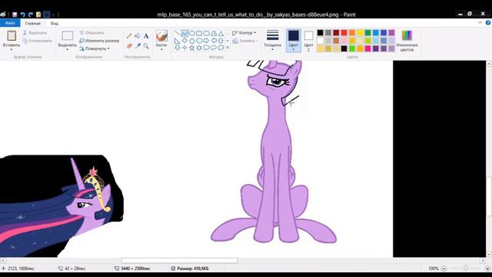Choose the Right triangle shape
492x277 pixels.
tap(178, 41)
